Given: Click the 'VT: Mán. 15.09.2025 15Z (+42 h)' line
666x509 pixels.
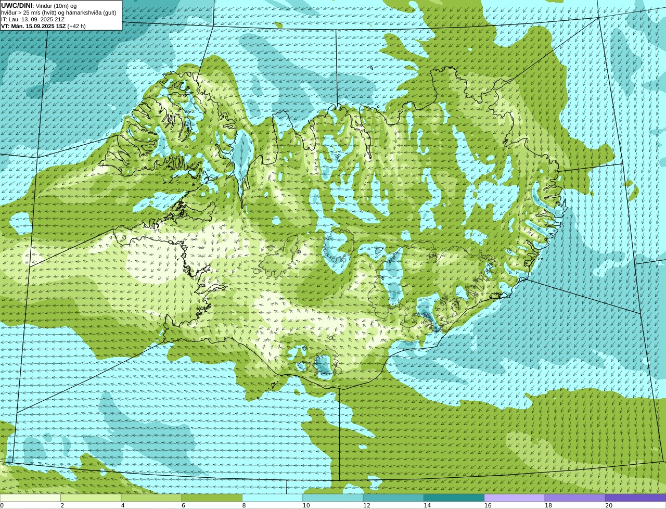Looking at the screenshot, I should [x=44, y=26].
